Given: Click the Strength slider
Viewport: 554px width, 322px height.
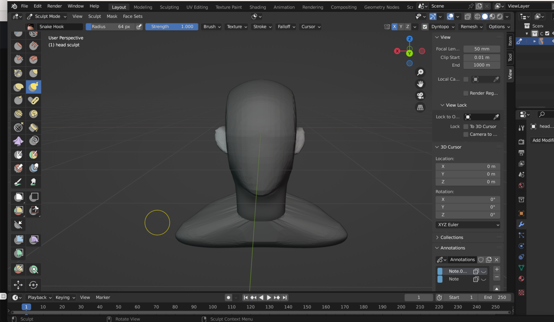Looking at the screenshot, I should 172,27.
